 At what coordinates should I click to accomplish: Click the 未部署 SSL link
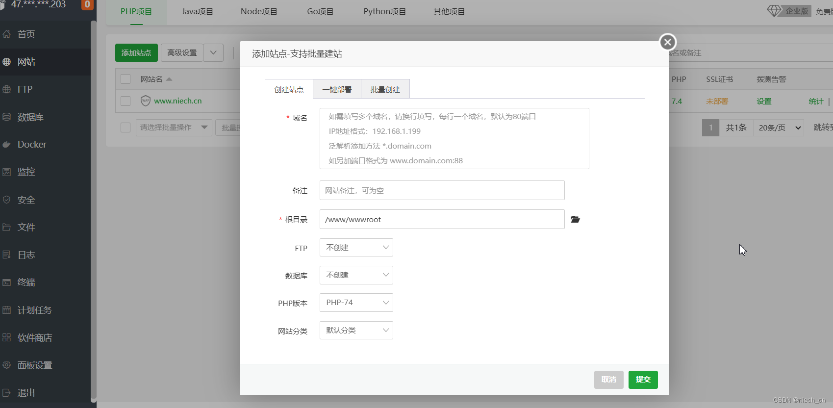click(717, 102)
